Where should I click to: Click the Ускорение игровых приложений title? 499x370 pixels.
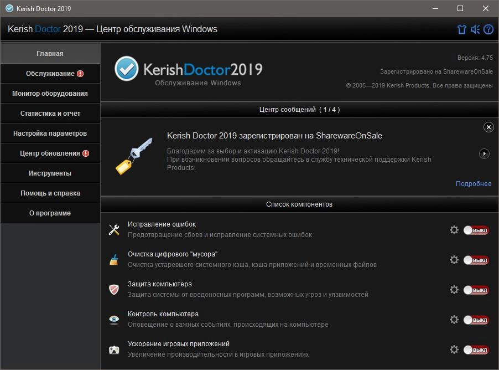(179, 344)
